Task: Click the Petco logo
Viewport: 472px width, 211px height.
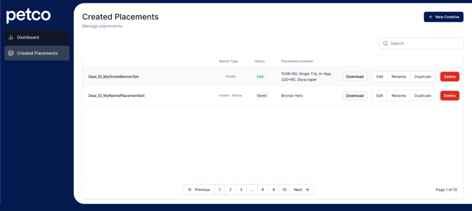Action: [28, 16]
